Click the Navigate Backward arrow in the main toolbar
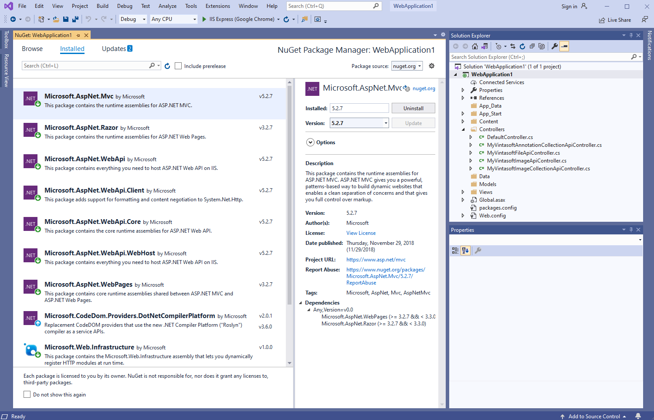This screenshot has width=654, height=420. (x=13, y=19)
